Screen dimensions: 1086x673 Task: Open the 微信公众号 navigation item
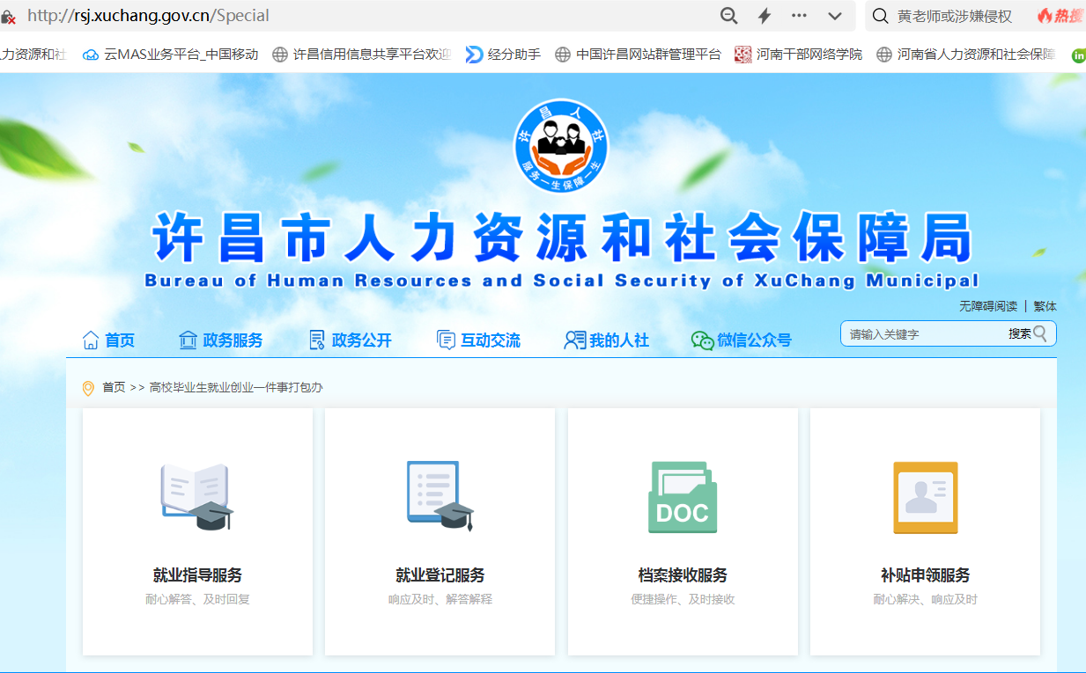click(742, 340)
